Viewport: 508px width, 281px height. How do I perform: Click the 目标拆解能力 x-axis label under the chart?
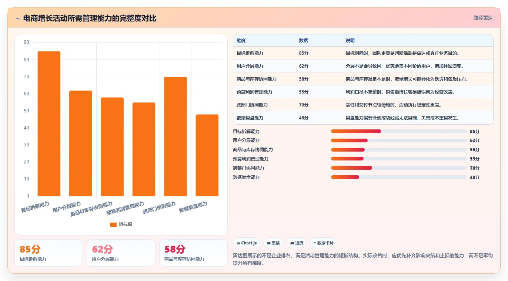[x=35, y=207]
